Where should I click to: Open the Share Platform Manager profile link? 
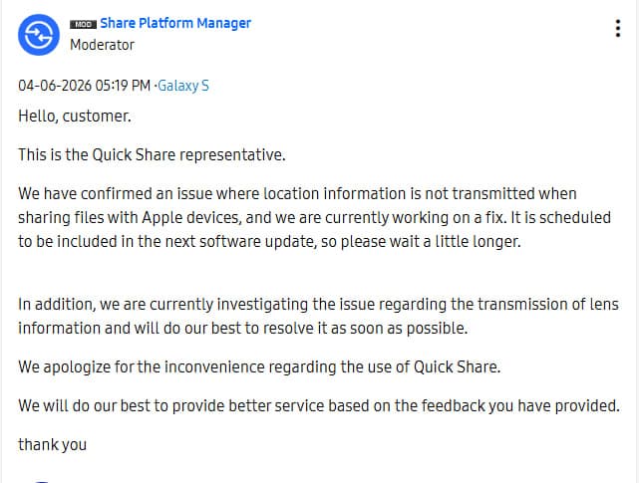(x=175, y=23)
